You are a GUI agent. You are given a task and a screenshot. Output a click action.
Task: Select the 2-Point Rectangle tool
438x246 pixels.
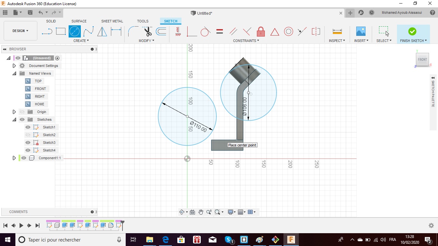(61, 31)
